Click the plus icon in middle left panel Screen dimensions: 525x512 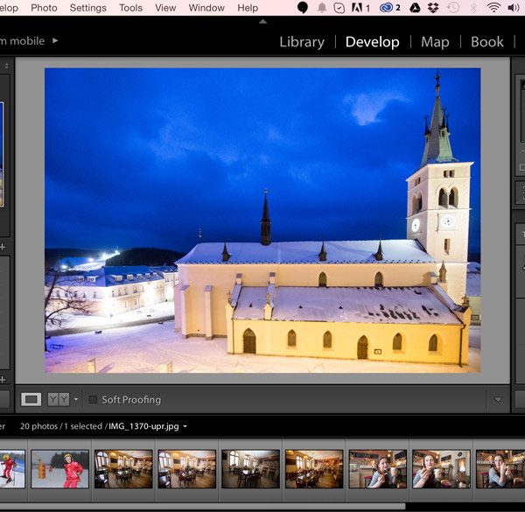[x=3, y=247]
